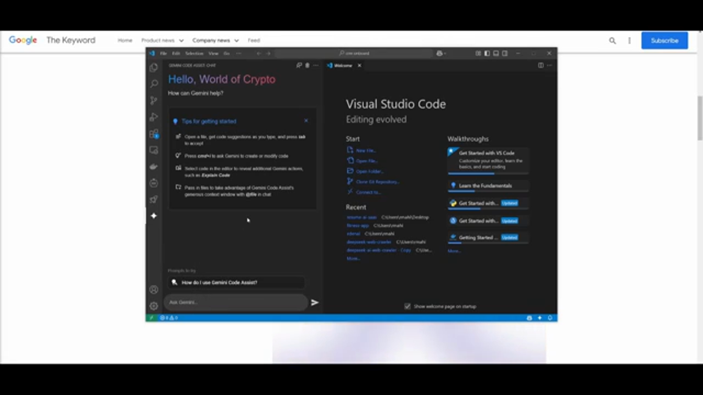Open the Docker view in activity bar

[x=154, y=166]
